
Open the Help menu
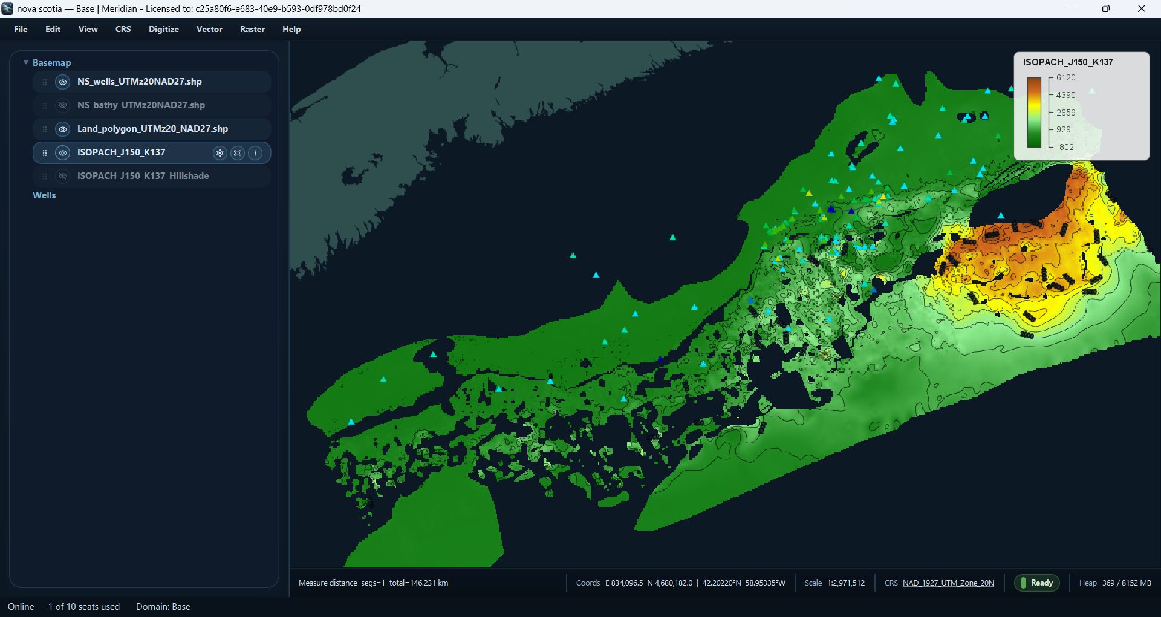pos(291,29)
